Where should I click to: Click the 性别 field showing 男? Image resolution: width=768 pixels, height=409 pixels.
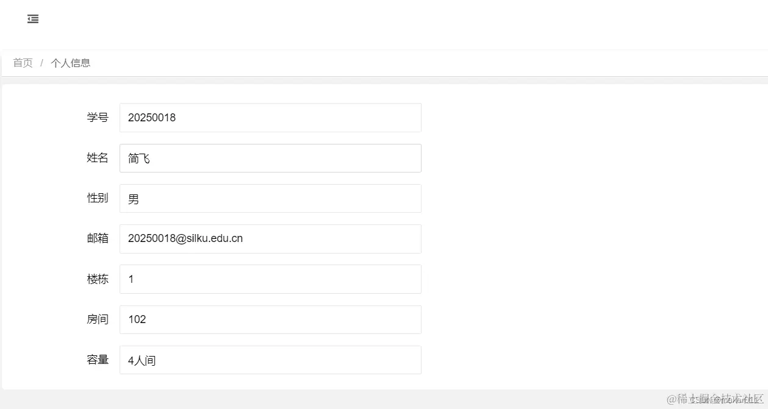[270, 199]
